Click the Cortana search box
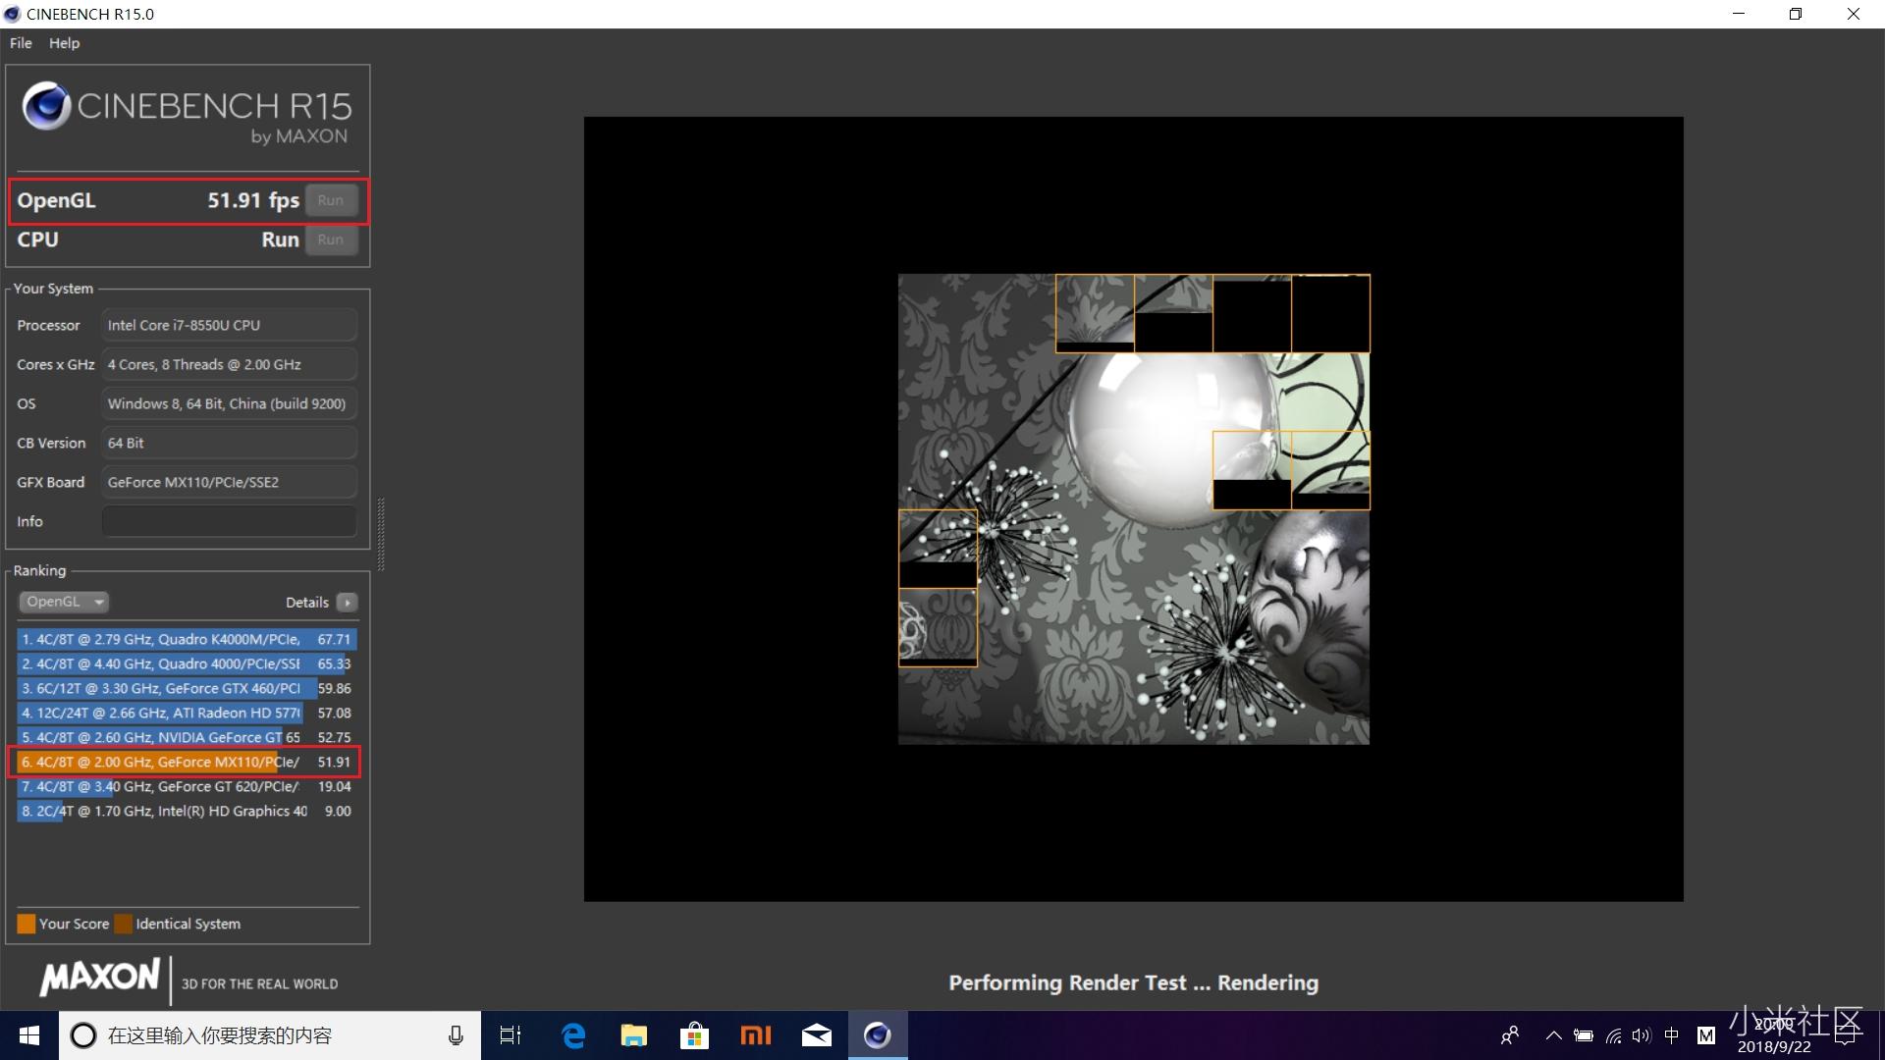The image size is (1885, 1060). coord(270,1035)
